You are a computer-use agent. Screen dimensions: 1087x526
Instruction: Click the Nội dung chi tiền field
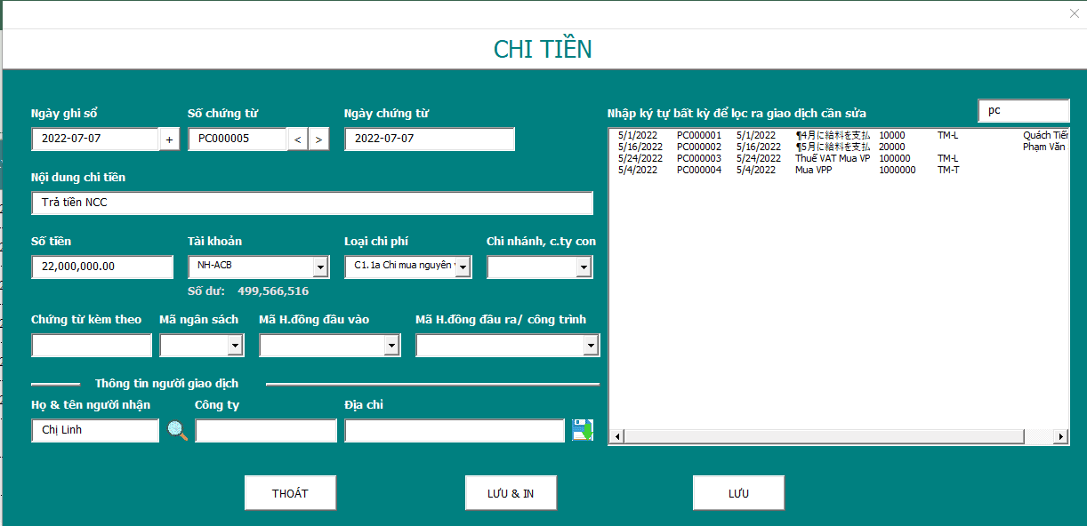click(x=312, y=203)
